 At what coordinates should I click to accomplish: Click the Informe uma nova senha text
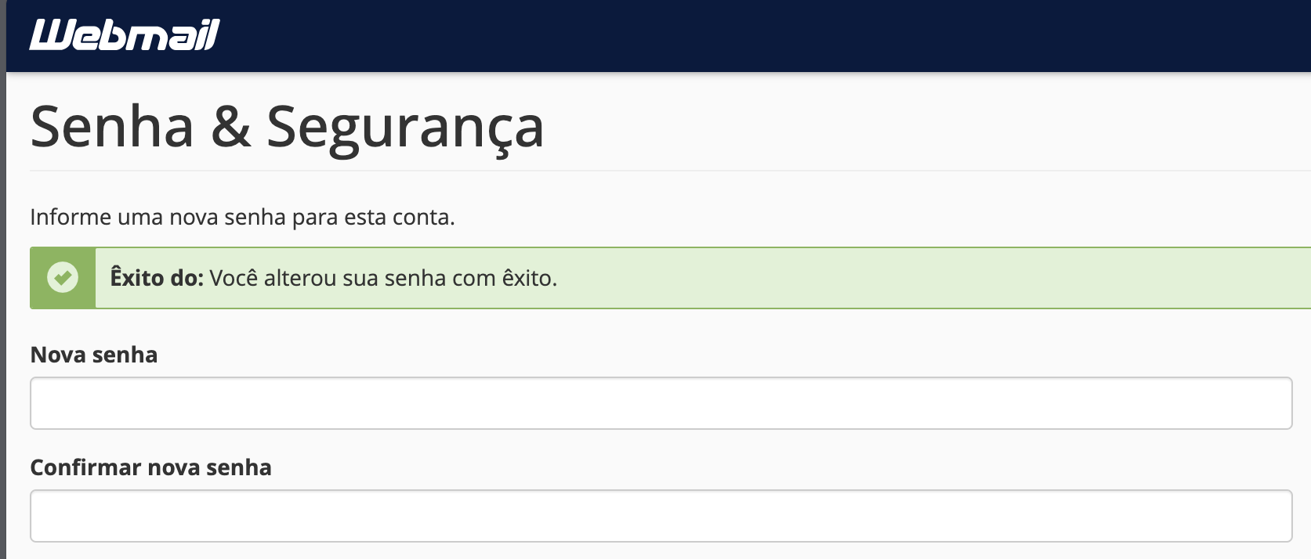click(242, 217)
